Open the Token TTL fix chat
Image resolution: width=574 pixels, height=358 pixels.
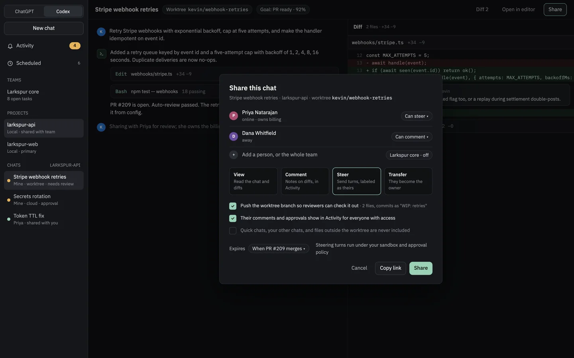point(44,219)
